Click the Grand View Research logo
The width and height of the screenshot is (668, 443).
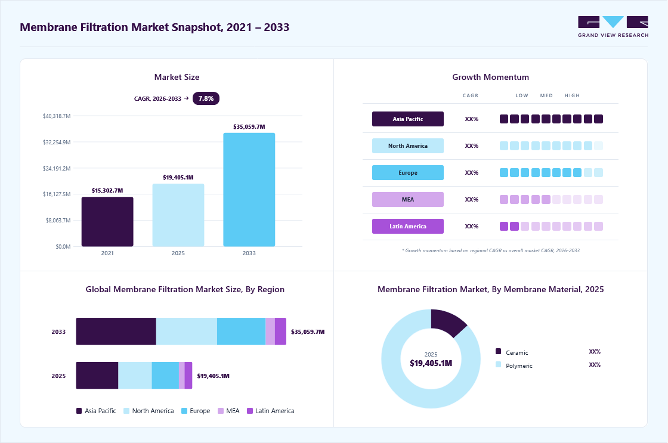tap(613, 27)
